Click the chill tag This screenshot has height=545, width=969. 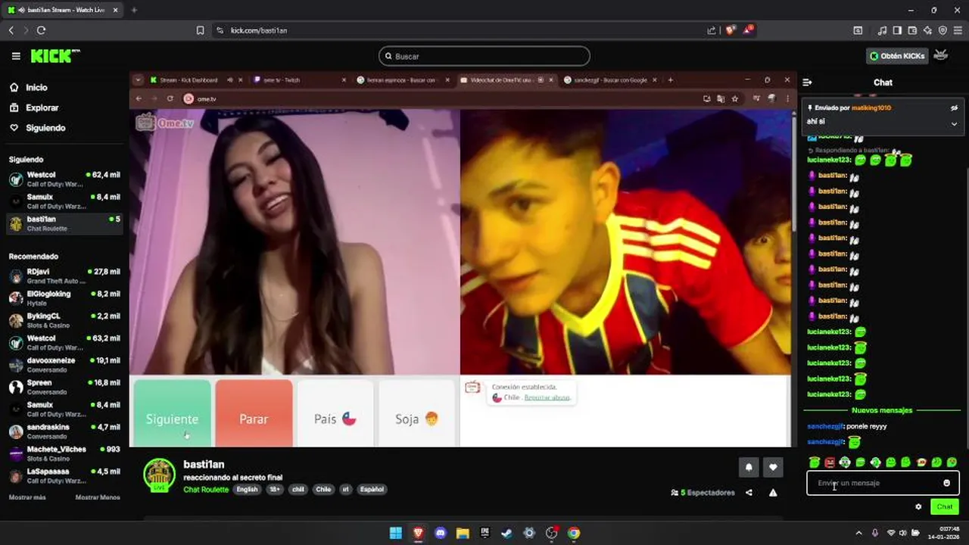pyautogui.click(x=298, y=489)
